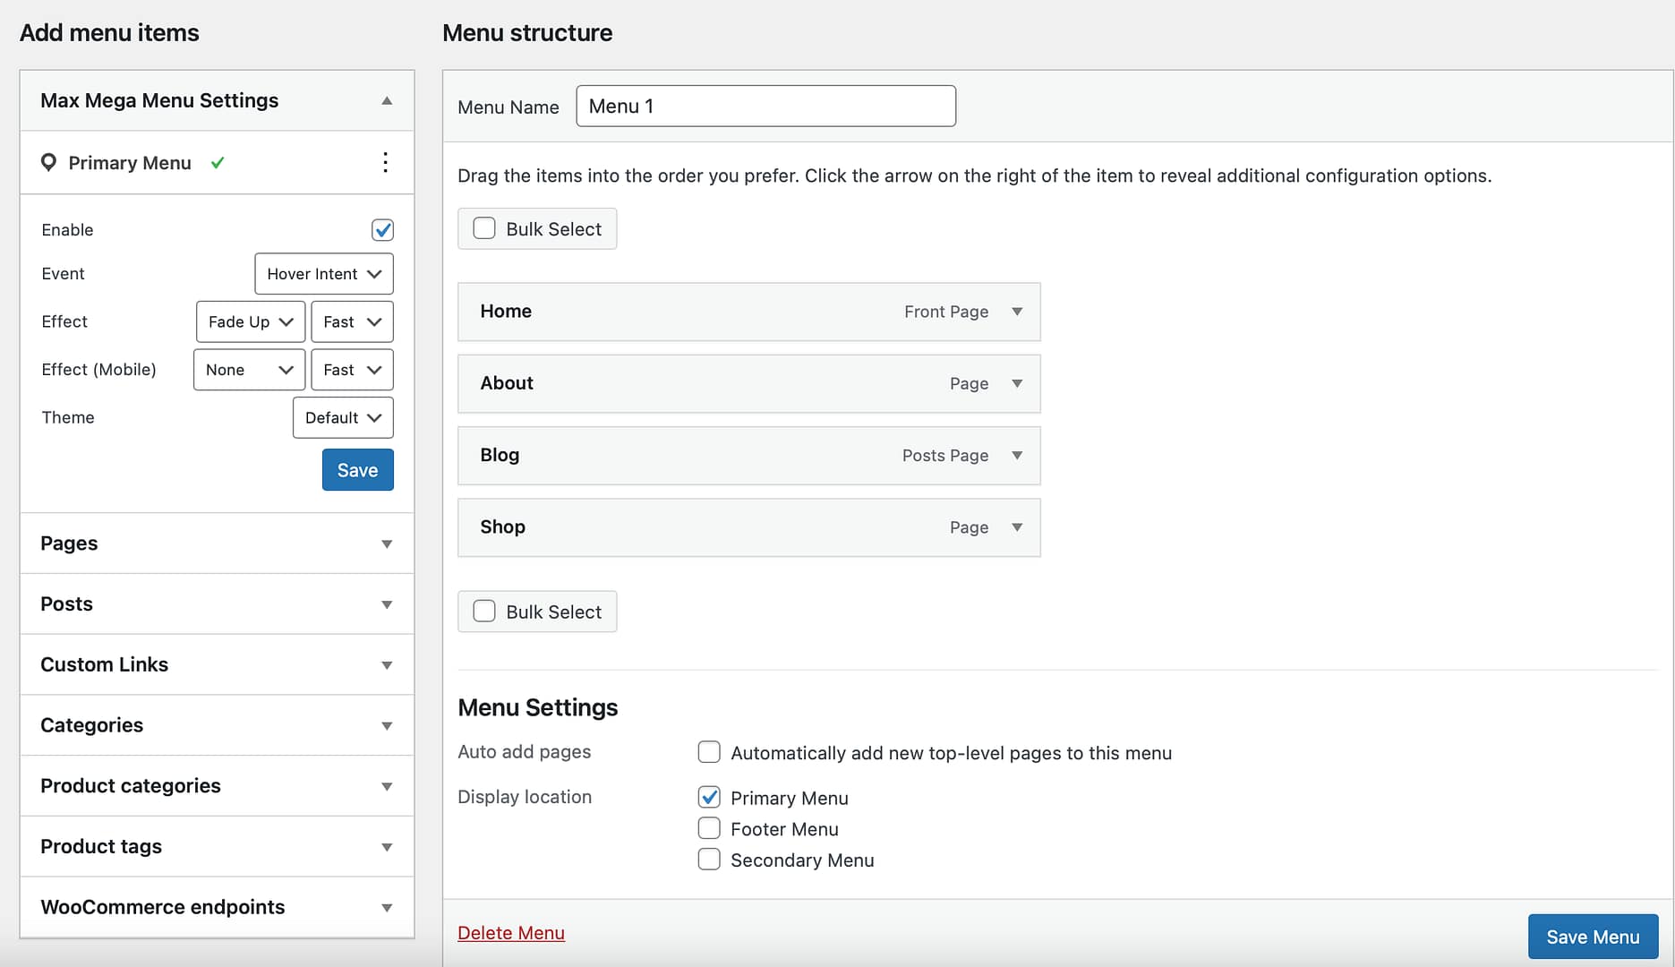Click the green checkmark beside Primary Menu
This screenshot has width=1675, height=967.
point(218,162)
